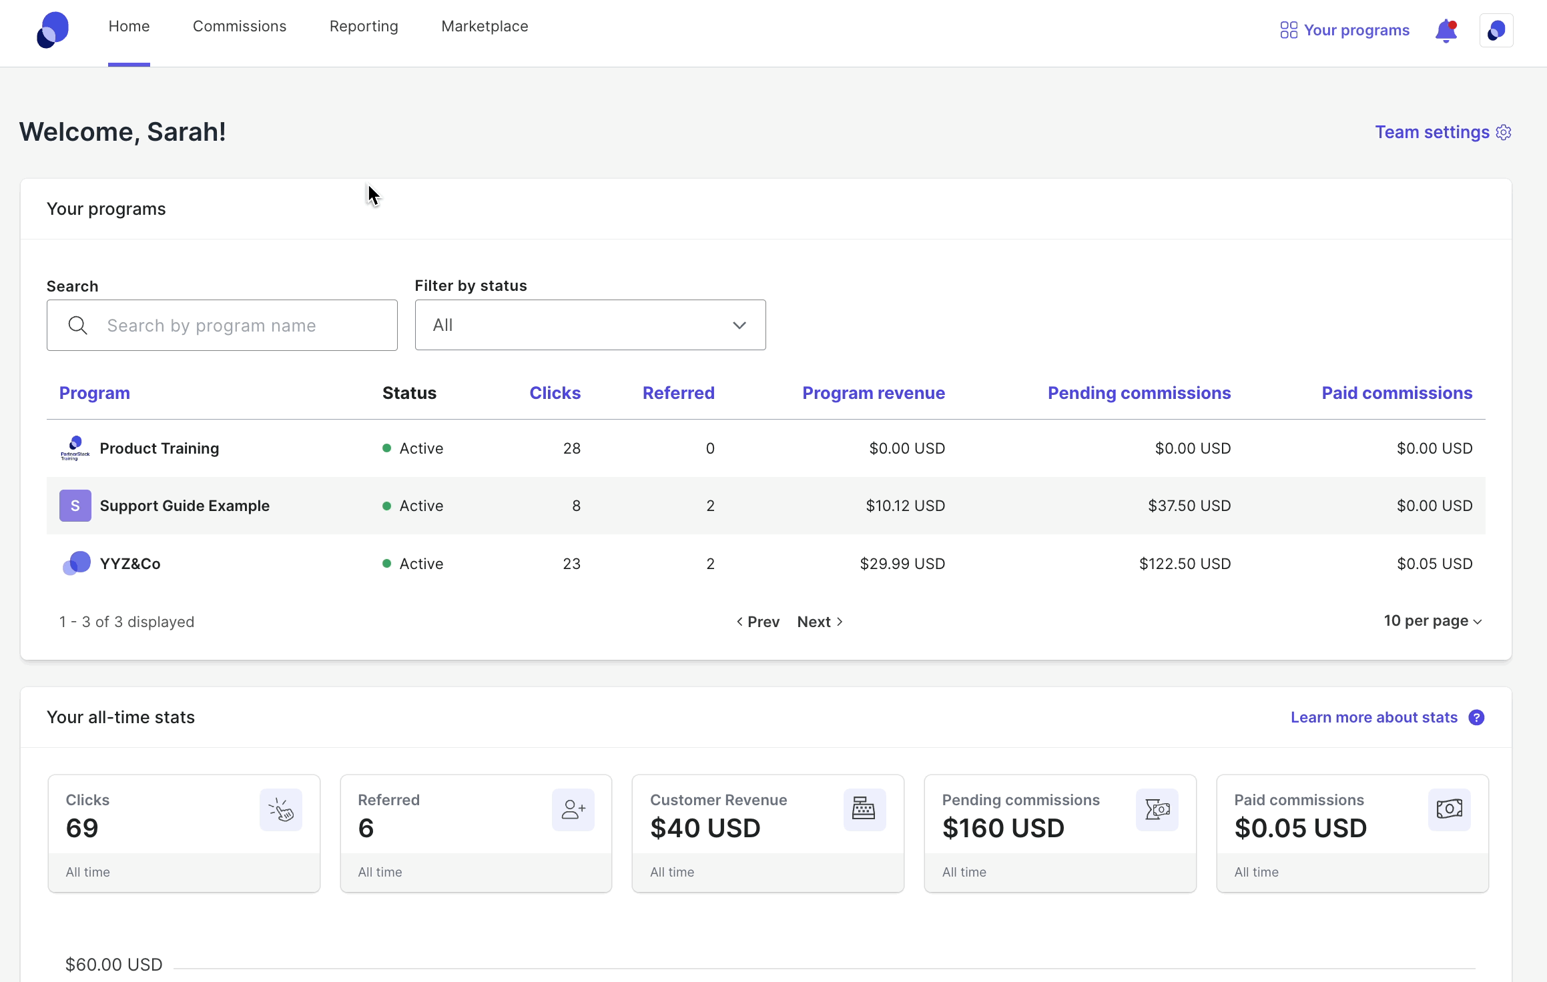Image resolution: width=1547 pixels, height=982 pixels.
Task: Go to the Prev page
Action: 758,622
